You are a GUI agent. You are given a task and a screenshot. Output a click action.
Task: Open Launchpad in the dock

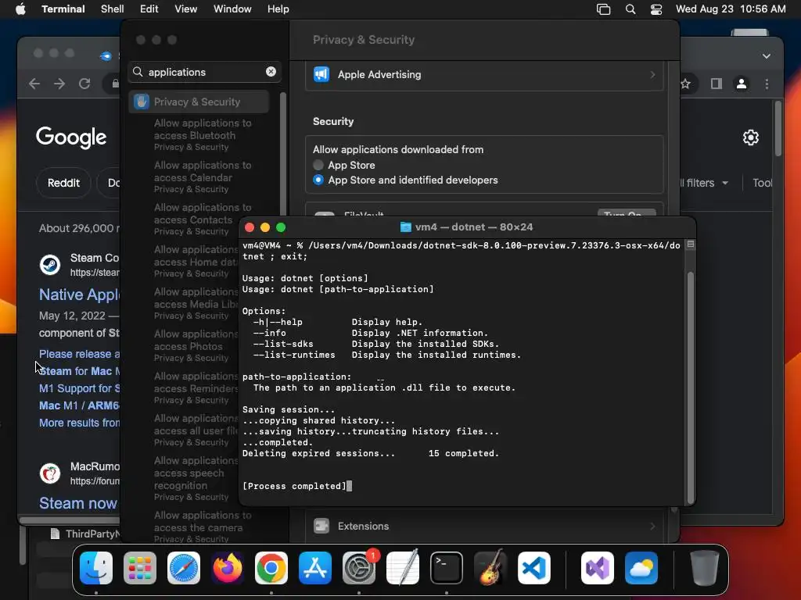coord(140,568)
